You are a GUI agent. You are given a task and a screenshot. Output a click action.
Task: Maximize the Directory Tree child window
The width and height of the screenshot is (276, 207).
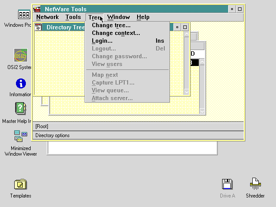click(x=185, y=27)
